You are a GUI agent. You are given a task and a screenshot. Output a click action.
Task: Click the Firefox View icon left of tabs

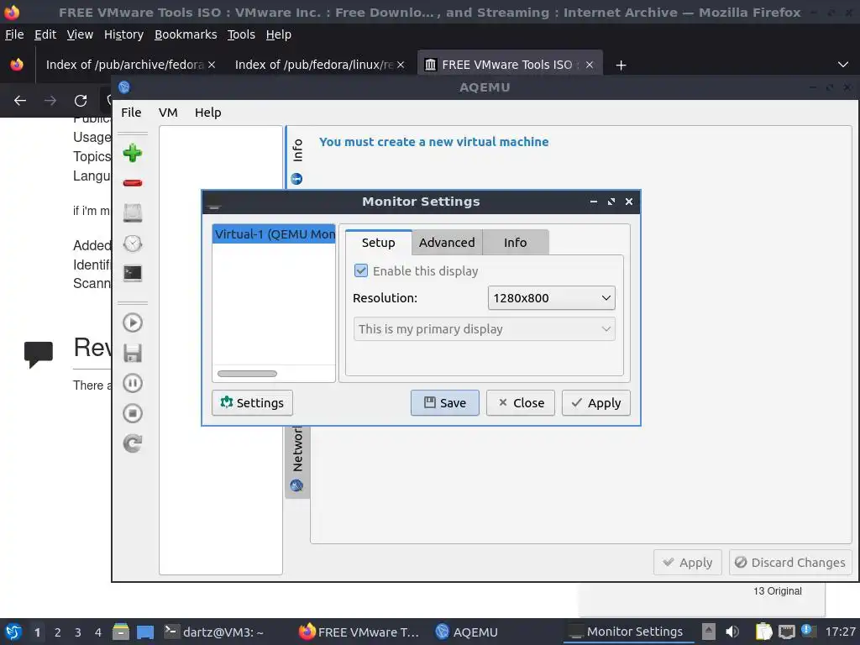(17, 65)
